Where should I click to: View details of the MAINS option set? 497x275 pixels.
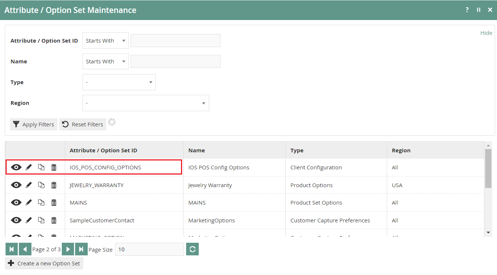pyautogui.click(x=16, y=202)
